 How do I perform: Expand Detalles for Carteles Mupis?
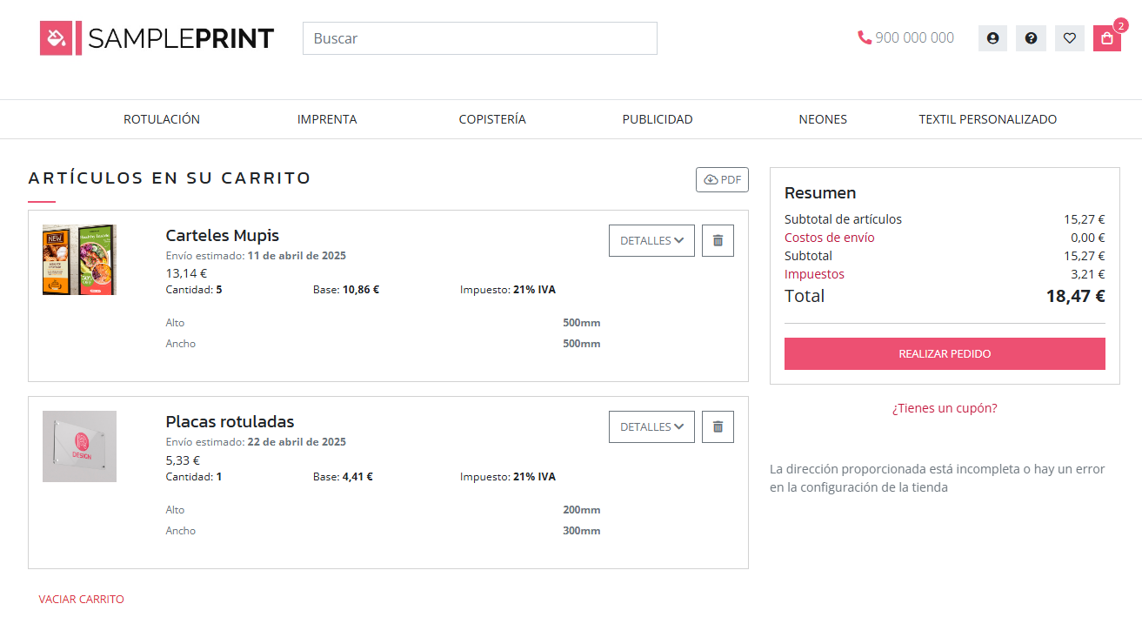point(651,241)
